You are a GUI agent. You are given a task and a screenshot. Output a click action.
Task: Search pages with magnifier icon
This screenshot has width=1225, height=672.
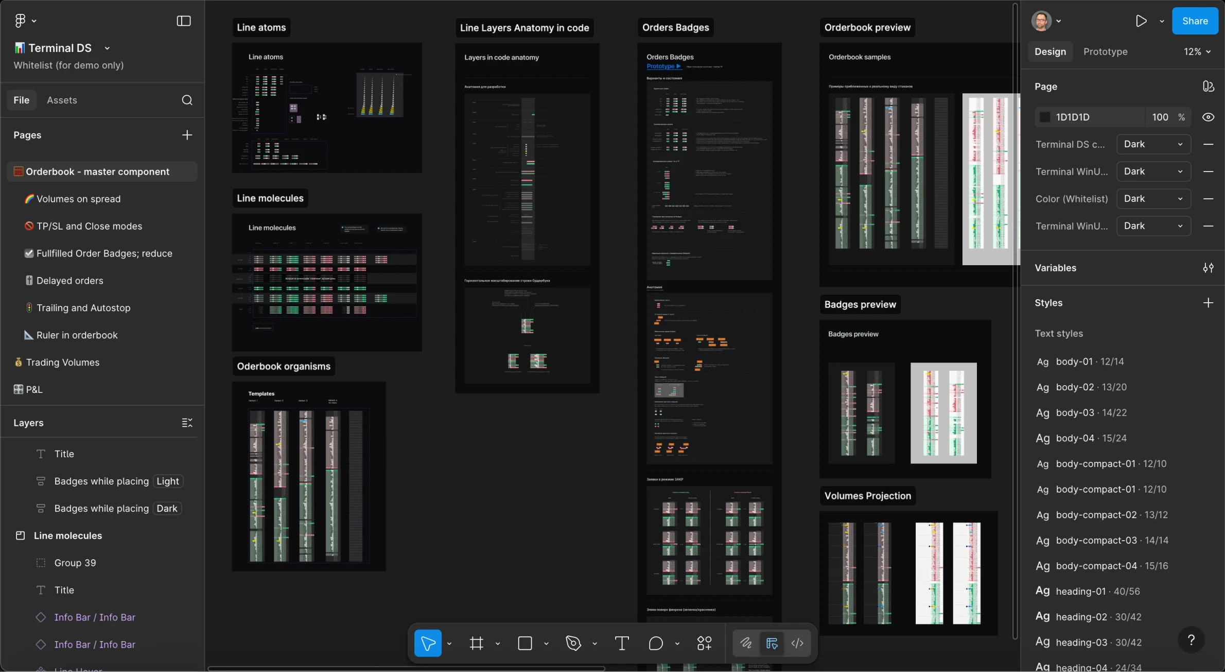[x=187, y=100]
